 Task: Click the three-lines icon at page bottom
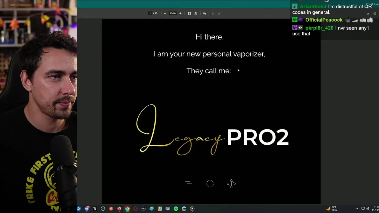pyautogui.click(x=188, y=184)
